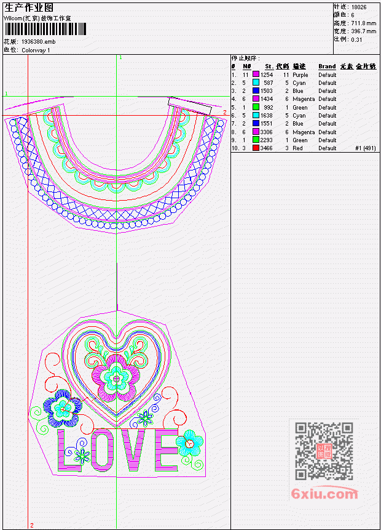
Task: Click the 'N#' column header
Action: pos(247,66)
